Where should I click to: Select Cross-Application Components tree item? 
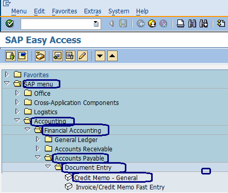coord(76,103)
